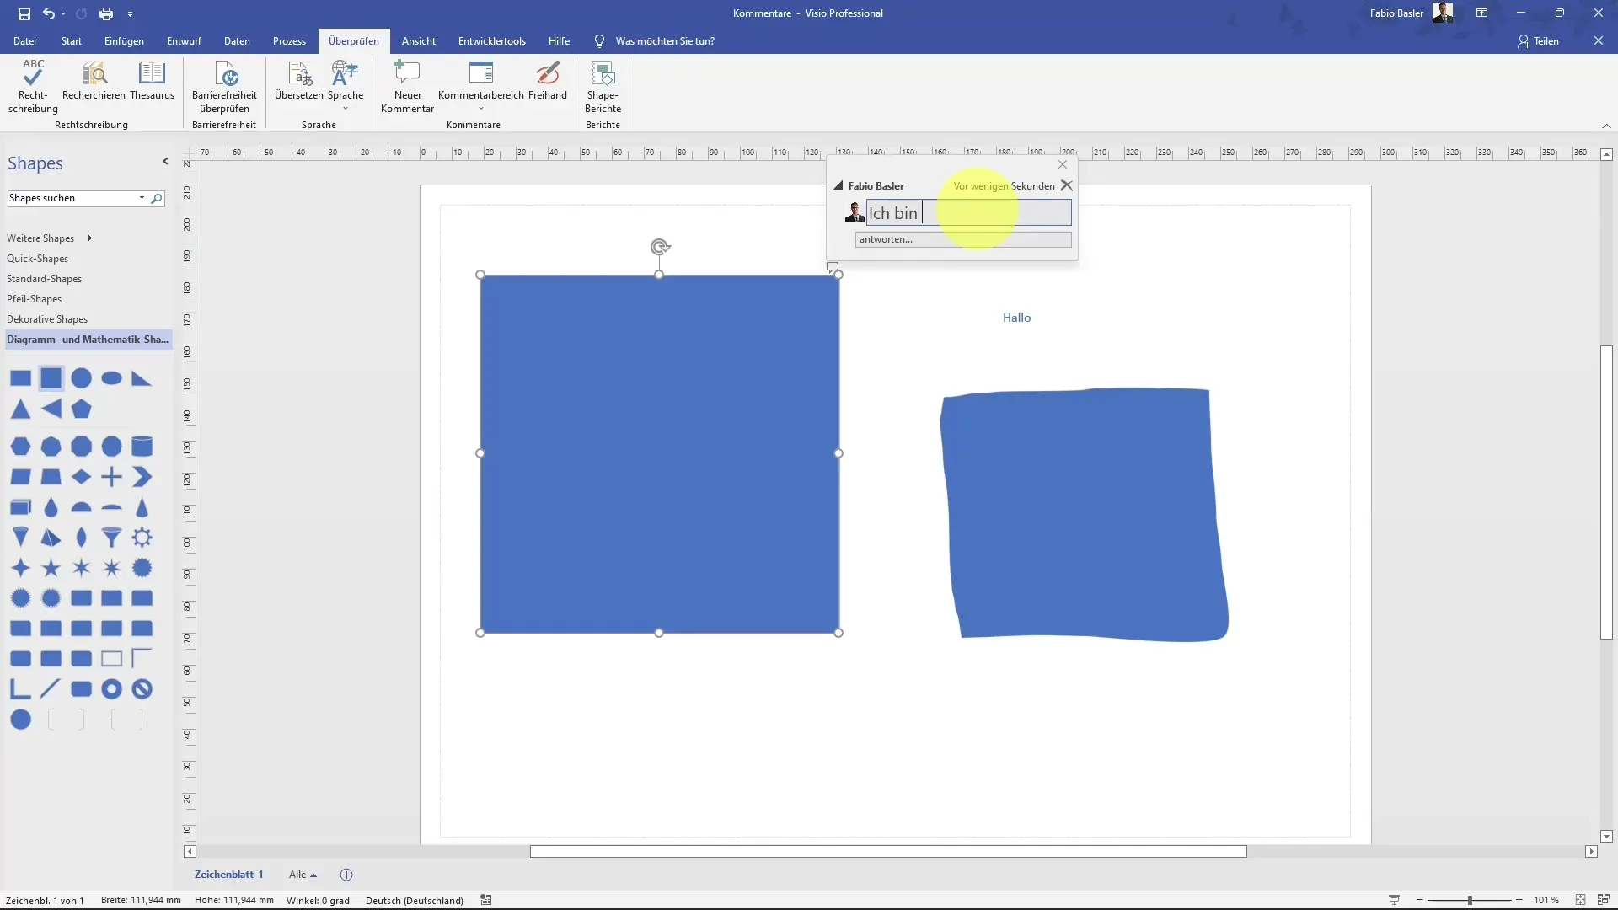Open Customize Quick Access Toolbar dropdown
Image resolution: width=1618 pixels, height=910 pixels.
coord(130,13)
